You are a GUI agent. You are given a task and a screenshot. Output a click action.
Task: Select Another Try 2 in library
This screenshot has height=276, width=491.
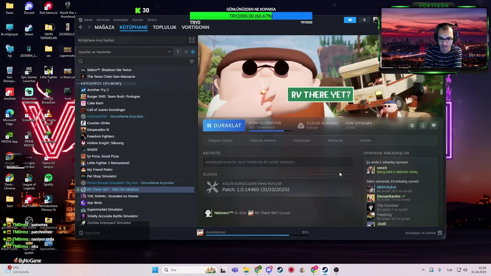[98, 90]
